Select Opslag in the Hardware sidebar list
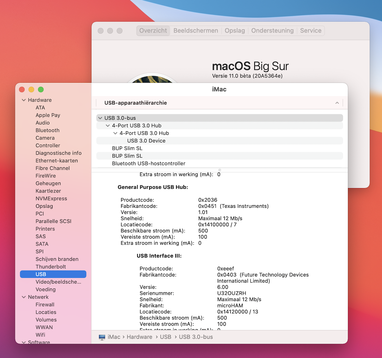The width and height of the screenshot is (382, 358). pyautogui.click(x=44, y=206)
